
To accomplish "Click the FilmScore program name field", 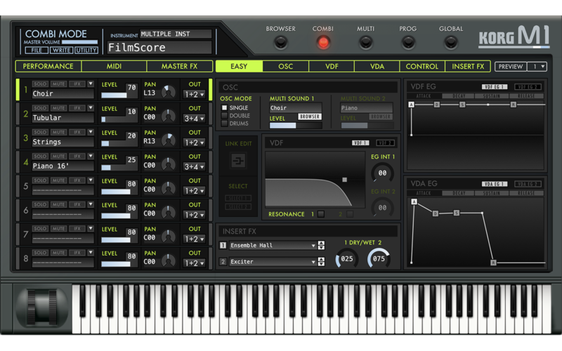I will point(159,47).
